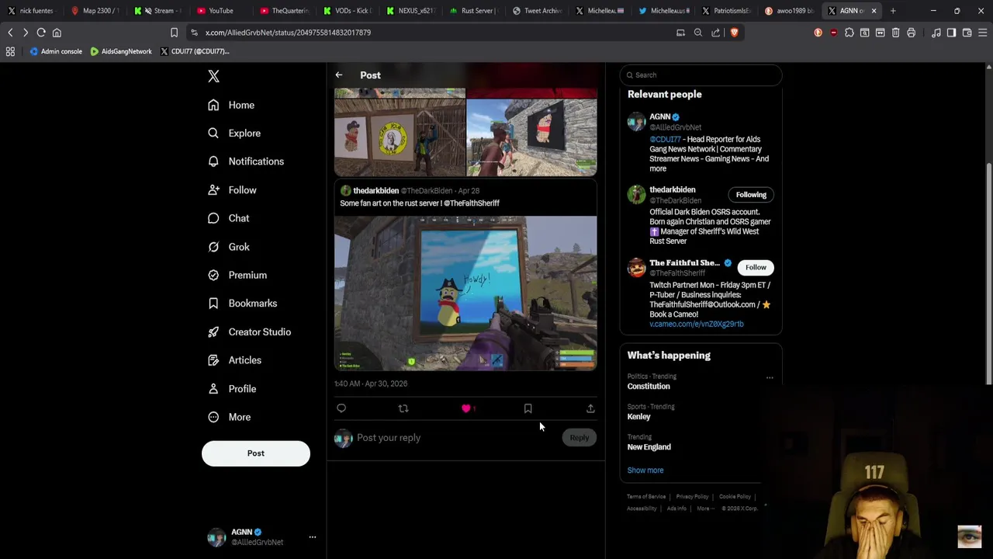Viewport: 993px width, 559px height.
Task: Toggle the pink like heart
Action: (x=466, y=408)
